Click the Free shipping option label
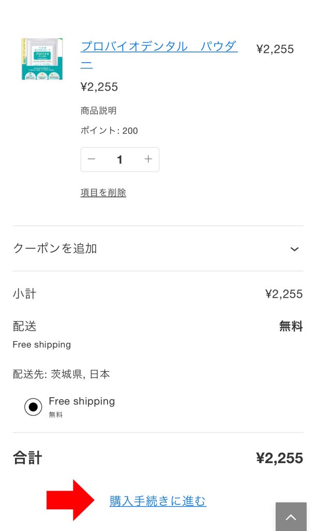Screen dimensions: 316x531 coord(82,401)
